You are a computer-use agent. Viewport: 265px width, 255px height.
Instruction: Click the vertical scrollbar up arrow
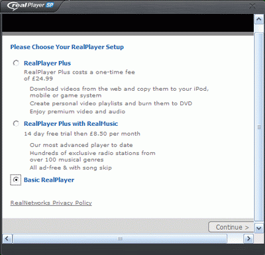tap(258, 19)
